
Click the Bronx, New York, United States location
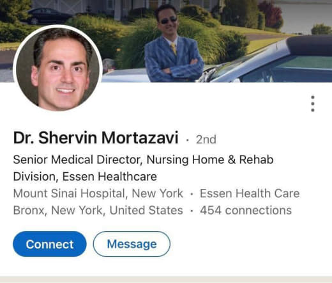click(x=98, y=210)
